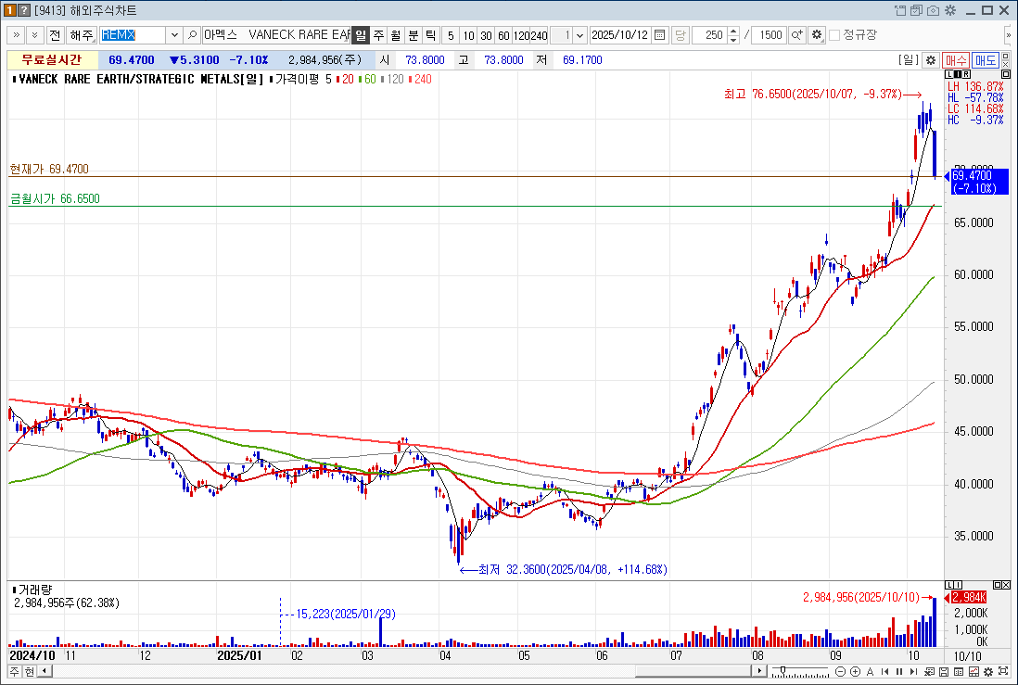
Task: Zoom in the chart with plus icon
Action: pyautogui.click(x=855, y=671)
